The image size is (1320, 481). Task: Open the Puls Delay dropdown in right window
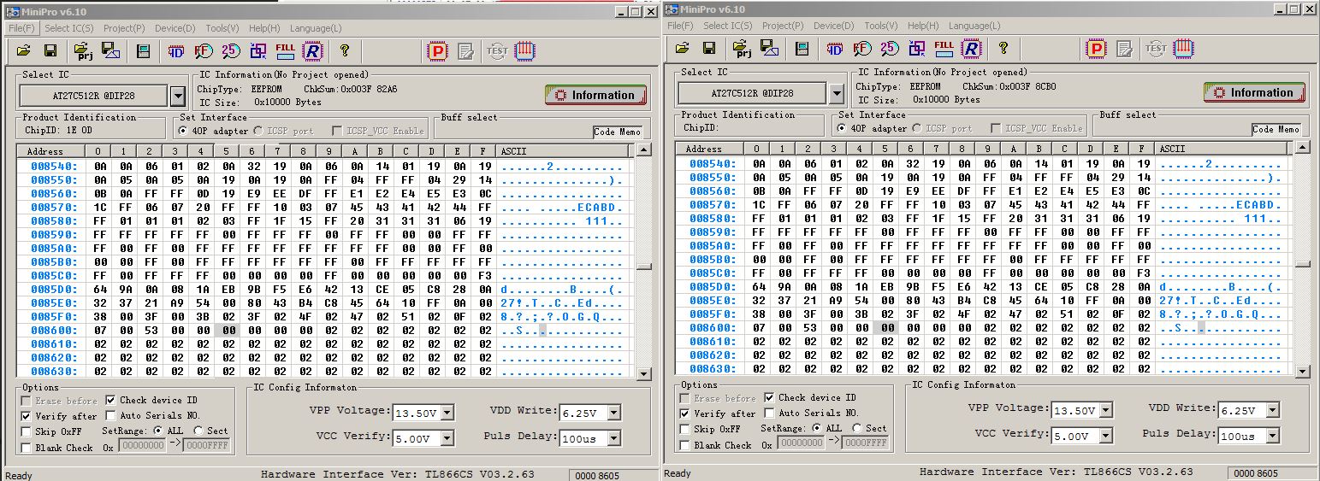(1272, 437)
